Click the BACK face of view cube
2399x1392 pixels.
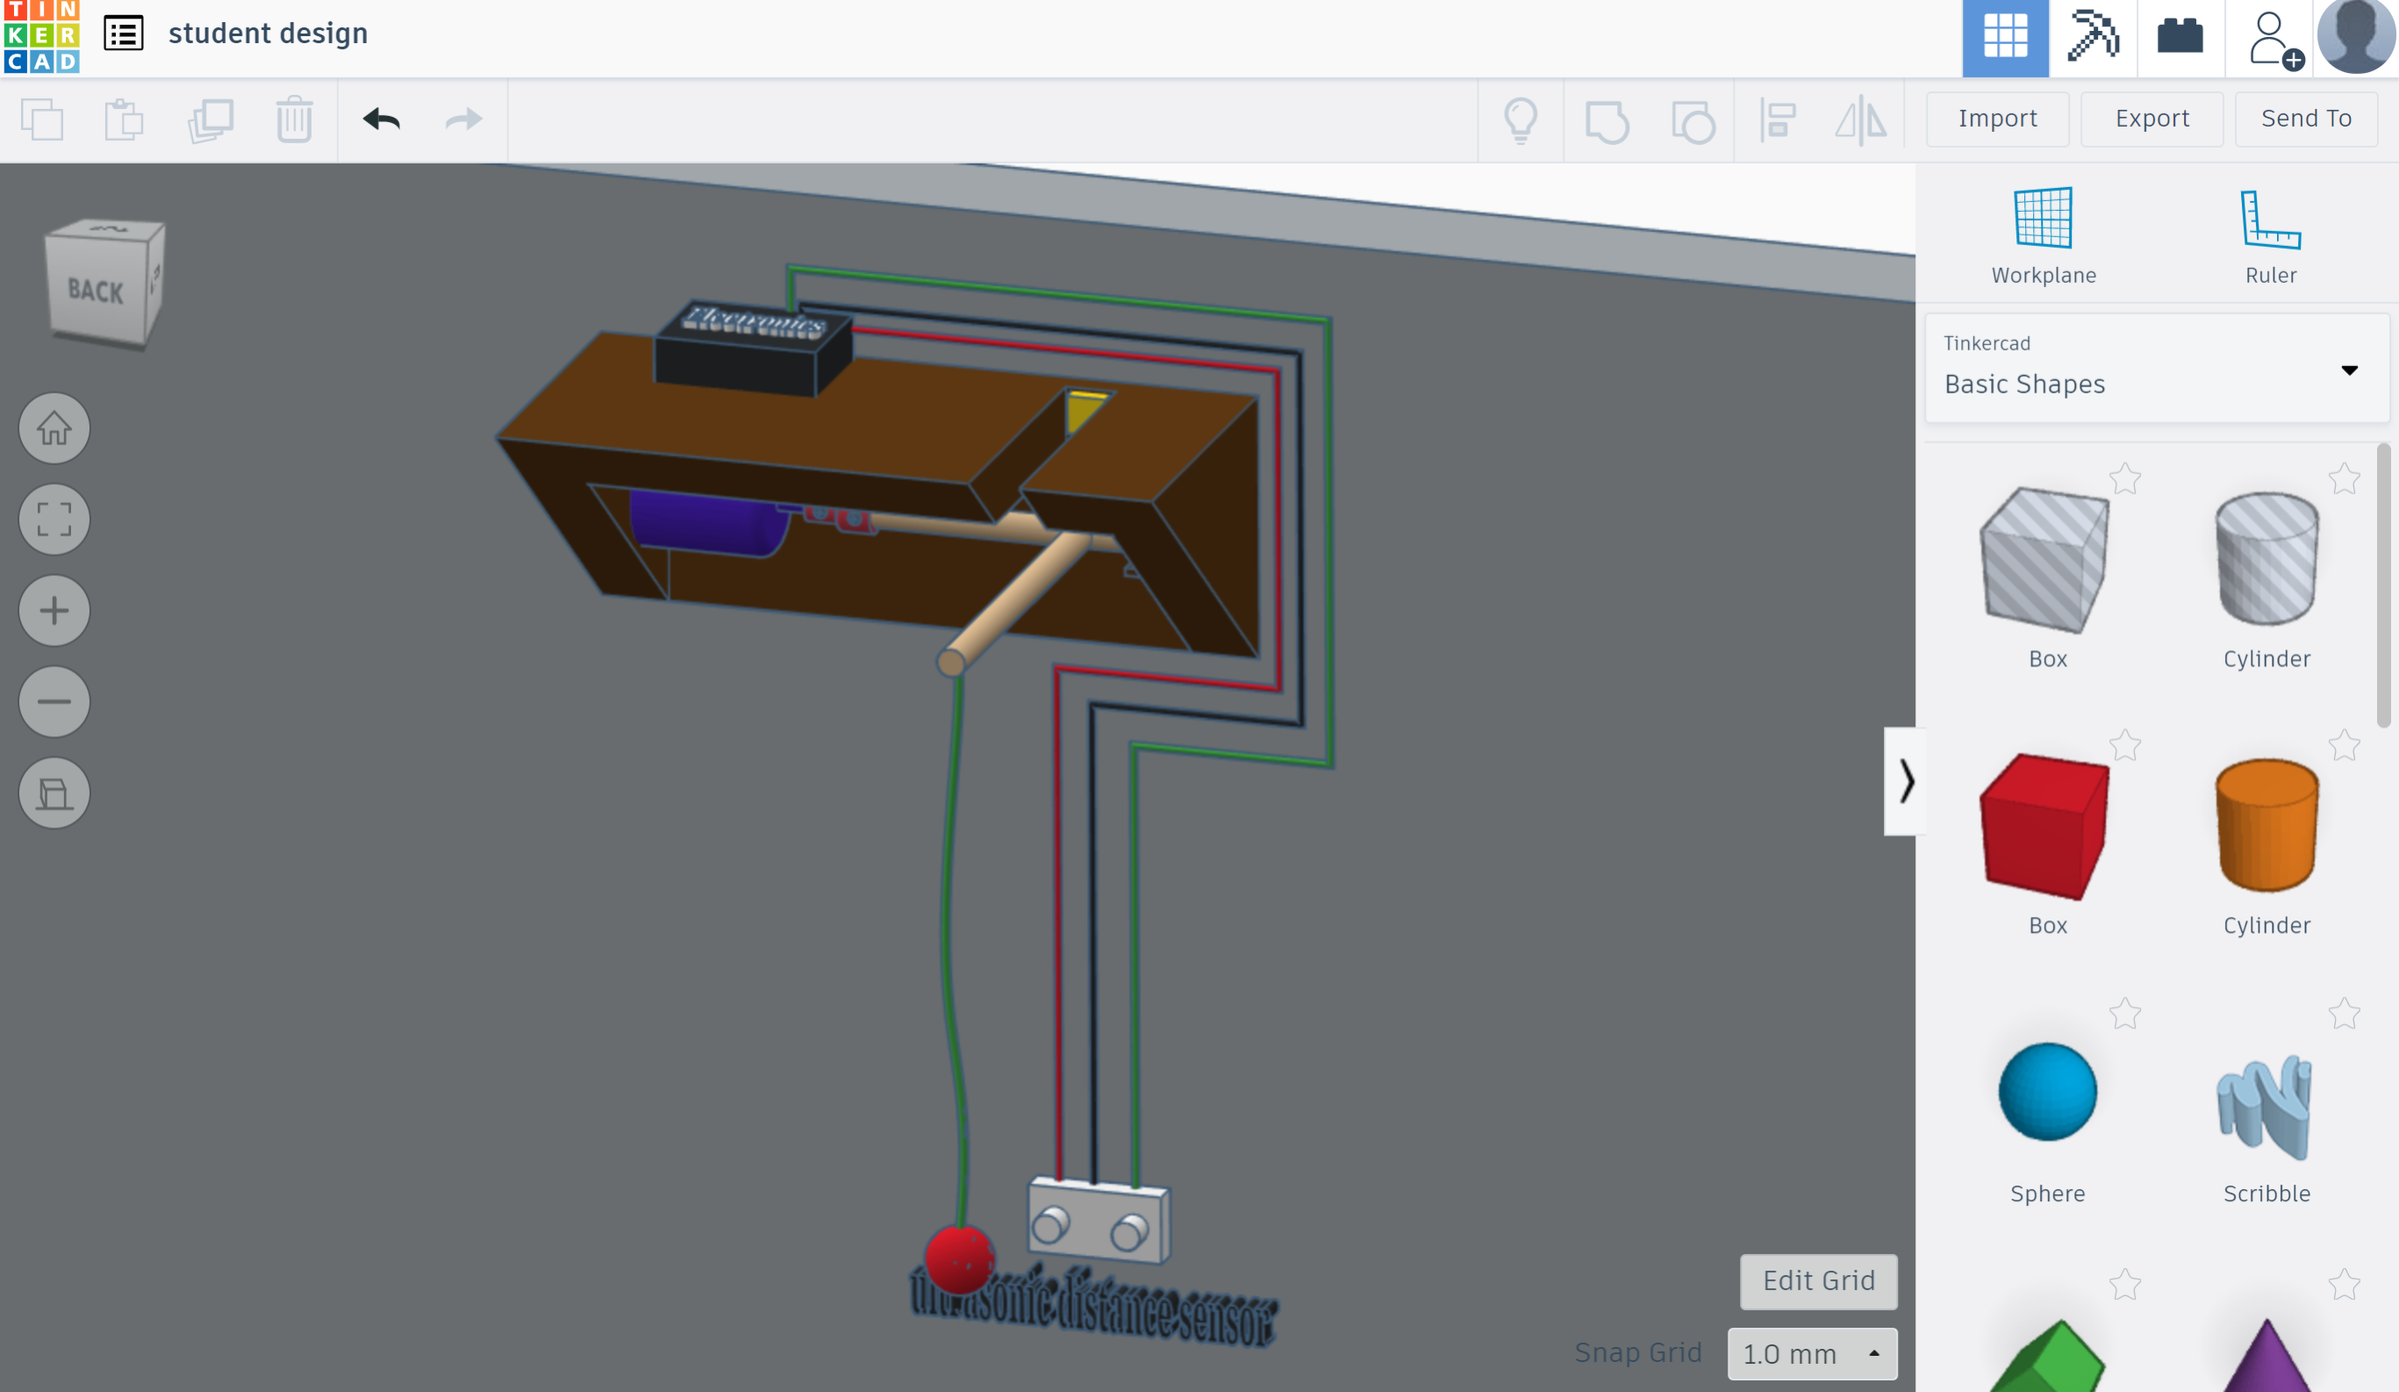[x=95, y=291]
